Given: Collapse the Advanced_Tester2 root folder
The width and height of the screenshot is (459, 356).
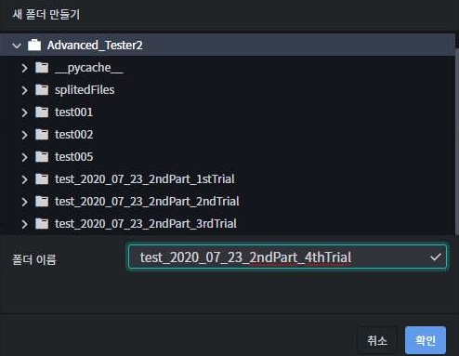Looking at the screenshot, I should [17, 46].
